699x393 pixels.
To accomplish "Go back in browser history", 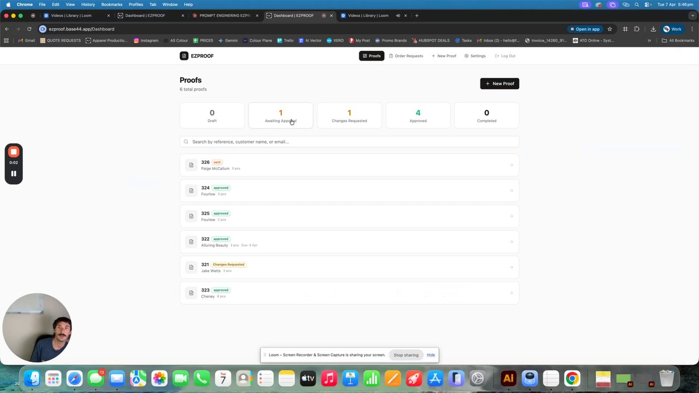I will pos(7,29).
